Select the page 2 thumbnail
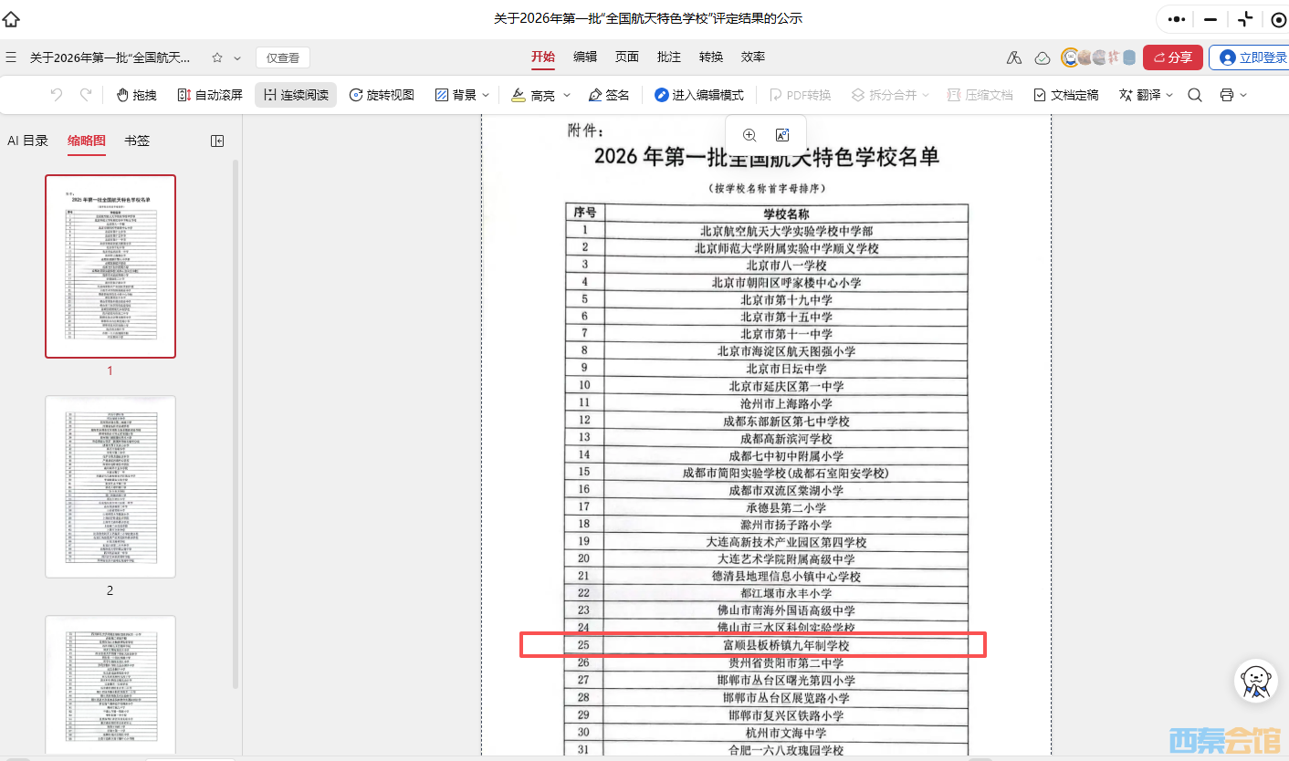This screenshot has height=761, width=1289. (x=110, y=487)
